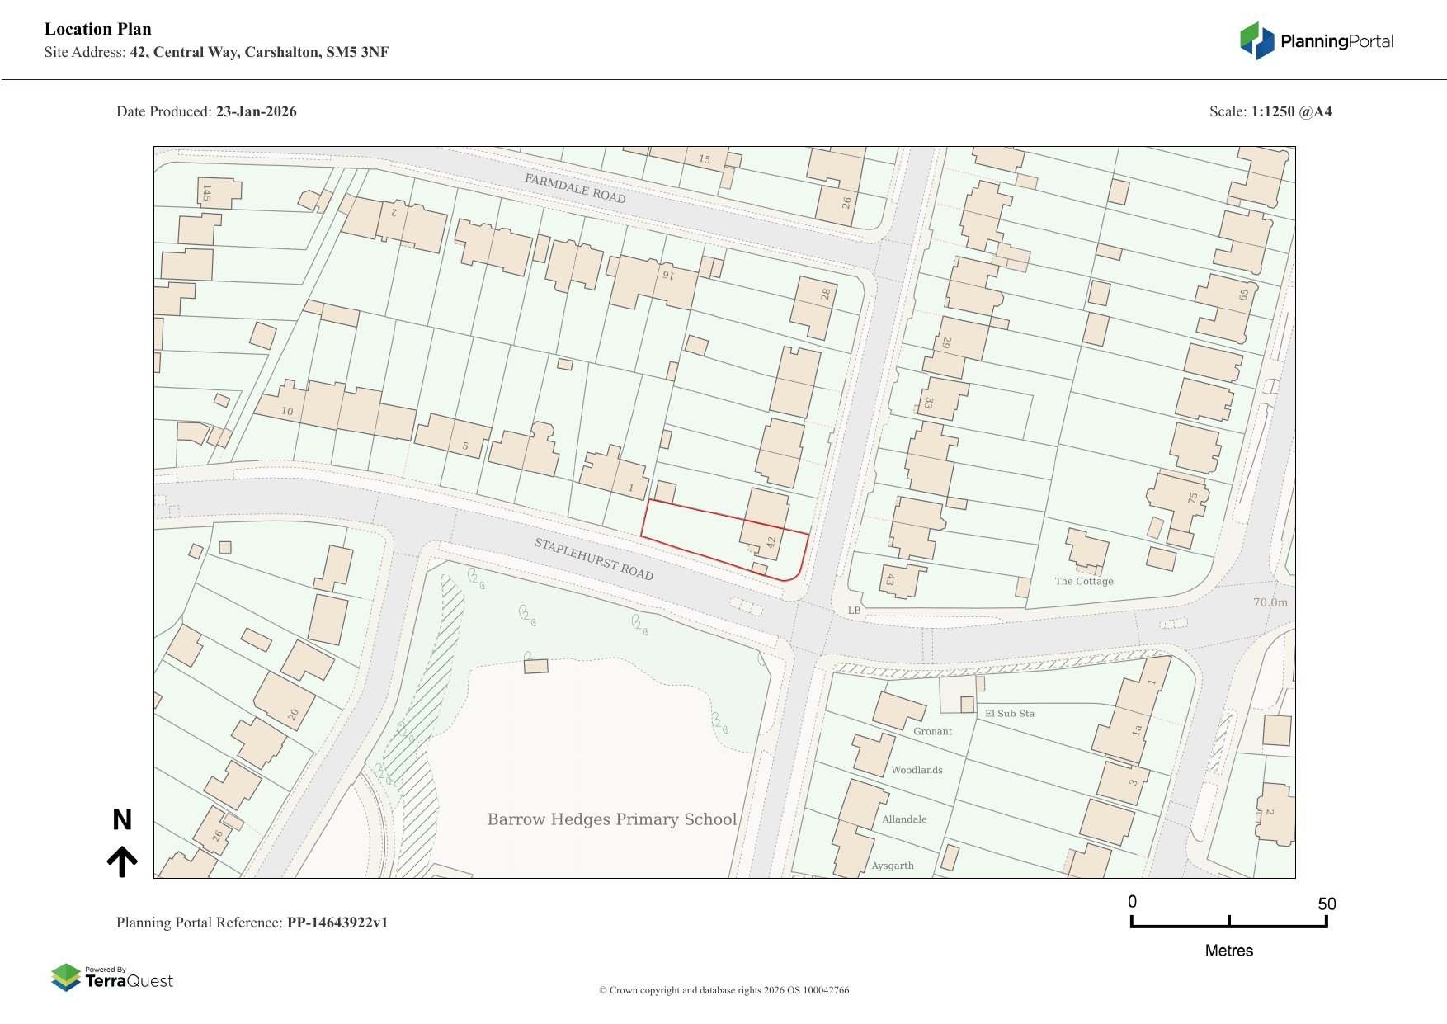Click the Crown copyright notice text
The image size is (1447, 1024).
[723, 990]
